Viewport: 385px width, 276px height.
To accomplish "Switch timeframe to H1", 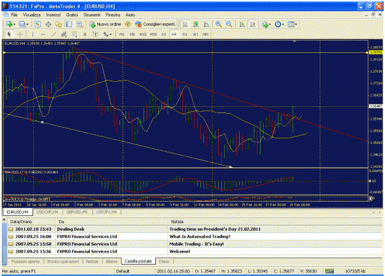I will [164, 34].
